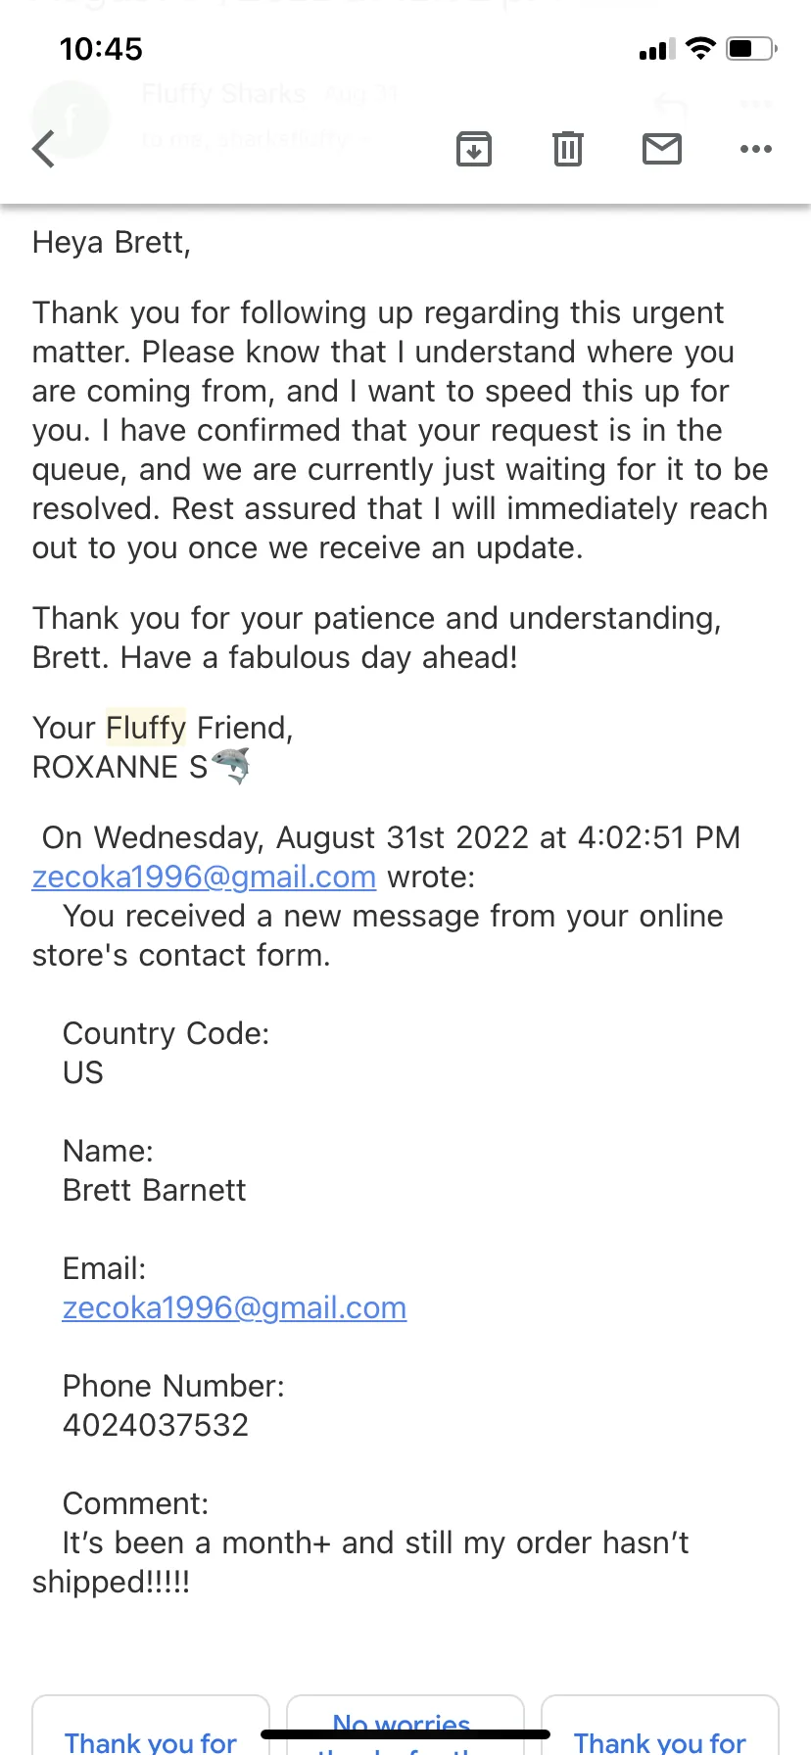Tap the back arrow icon
The height and width of the screenshot is (1755, 811).
[44, 150]
